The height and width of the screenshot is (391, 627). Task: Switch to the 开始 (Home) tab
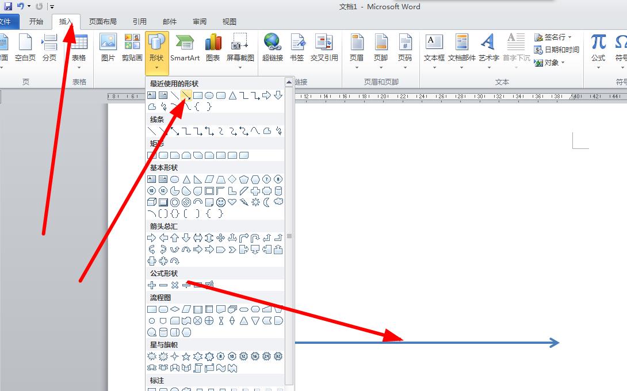click(36, 22)
